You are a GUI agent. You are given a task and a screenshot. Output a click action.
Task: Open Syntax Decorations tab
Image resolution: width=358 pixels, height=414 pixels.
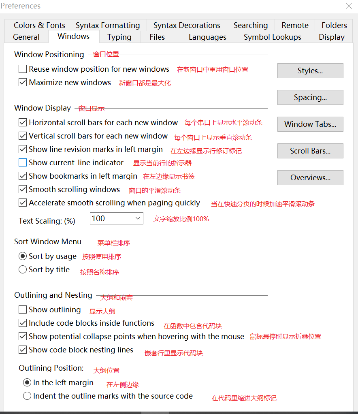[187, 26]
